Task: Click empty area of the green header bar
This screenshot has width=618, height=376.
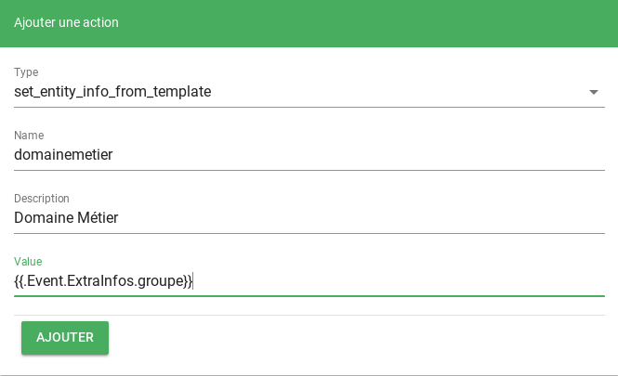Action: tap(375, 23)
